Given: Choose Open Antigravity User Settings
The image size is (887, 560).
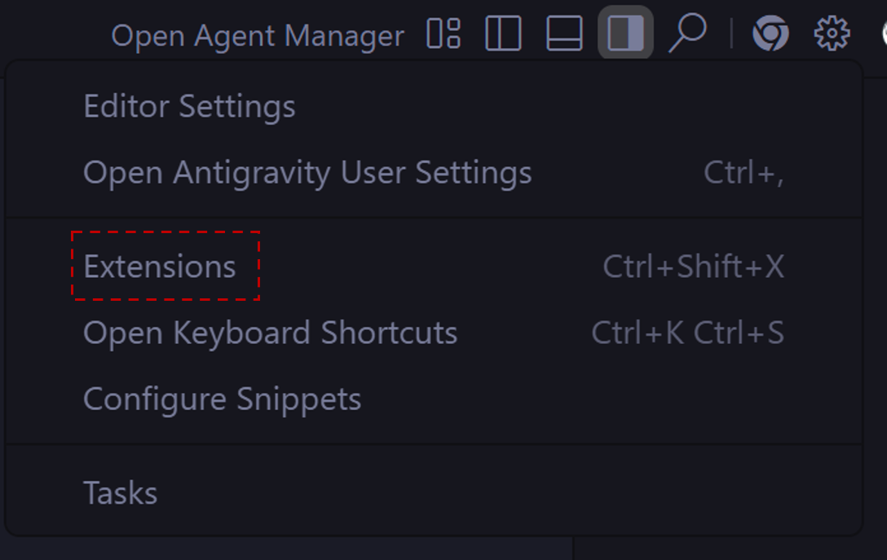Looking at the screenshot, I should point(307,173).
